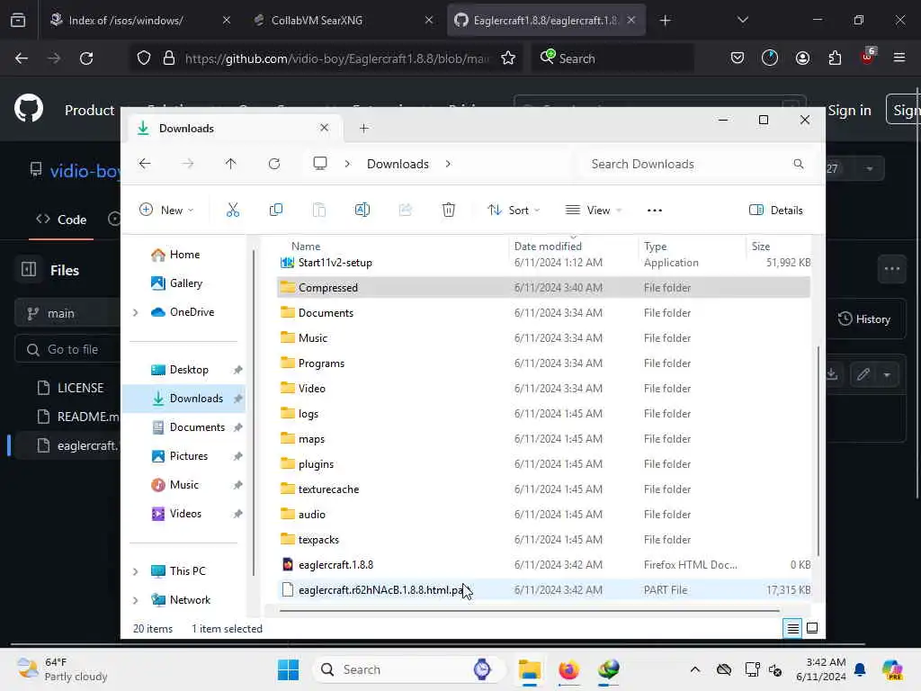921x691 pixels.
Task: Open Firefox account profile icon
Action: (802, 58)
